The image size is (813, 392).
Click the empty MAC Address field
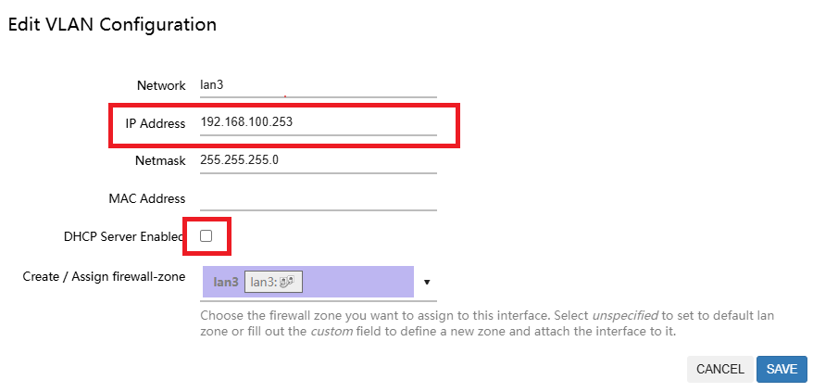coord(318,198)
